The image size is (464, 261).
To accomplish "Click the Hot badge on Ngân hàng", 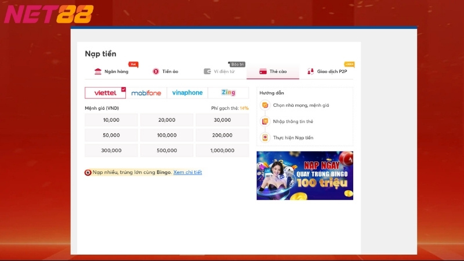I will point(133,64).
